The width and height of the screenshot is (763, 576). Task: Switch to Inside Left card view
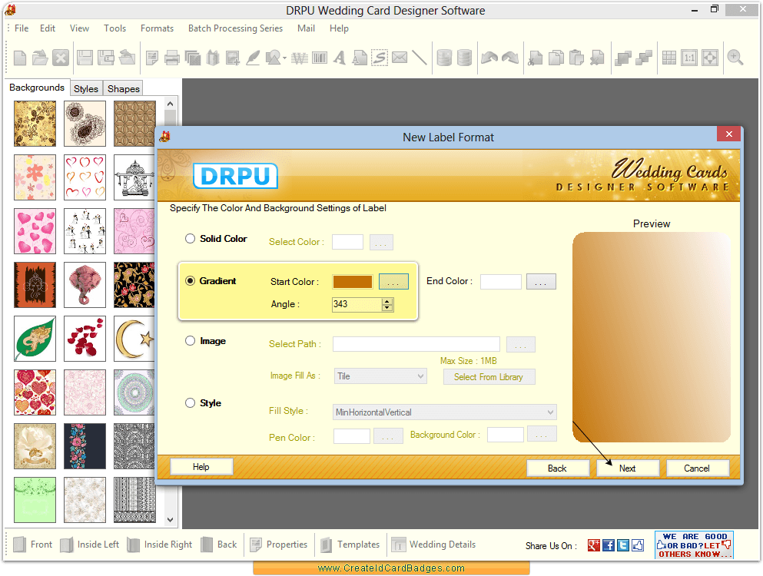click(90, 545)
